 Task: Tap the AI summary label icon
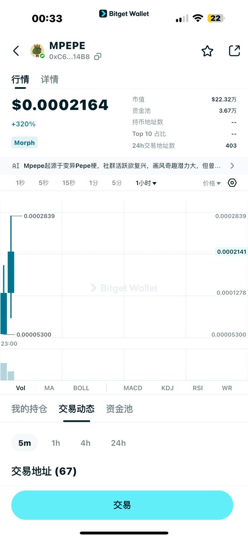pyautogui.click(x=16, y=166)
